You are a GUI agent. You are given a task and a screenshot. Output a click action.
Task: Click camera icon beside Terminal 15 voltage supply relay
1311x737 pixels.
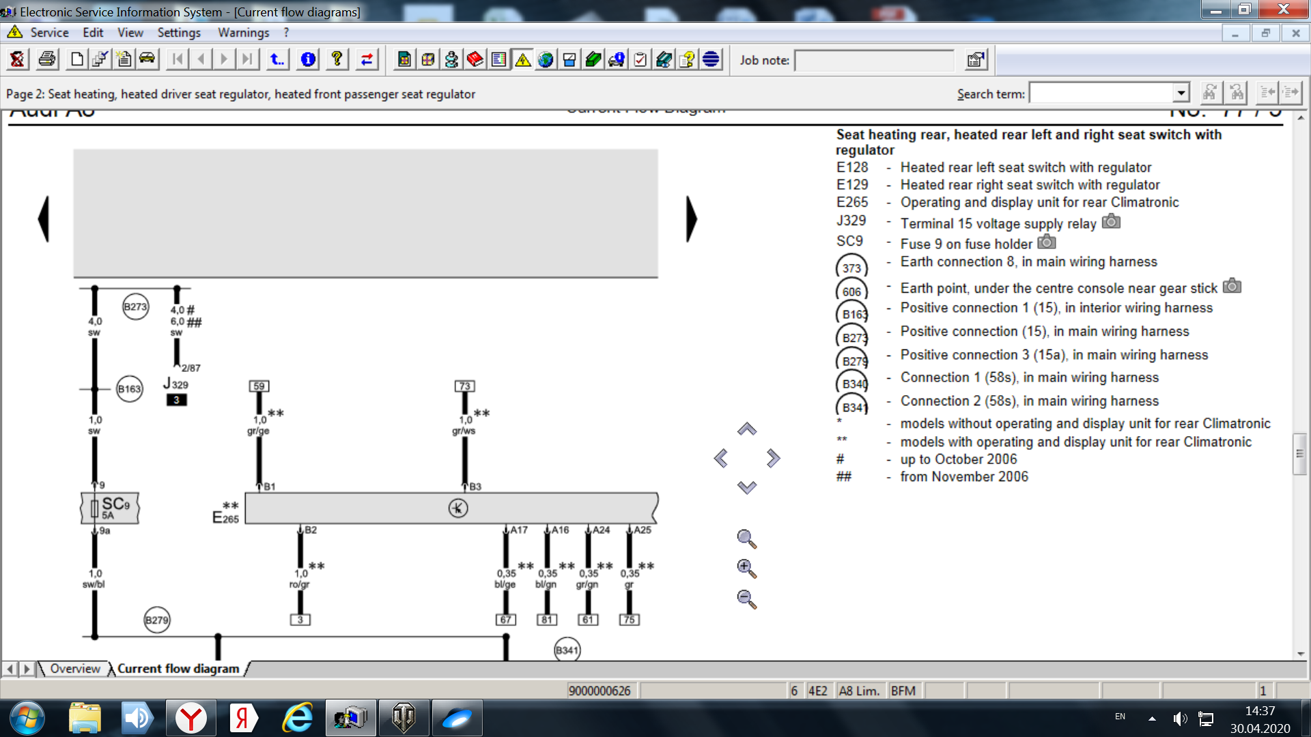click(x=1111, y=221)
